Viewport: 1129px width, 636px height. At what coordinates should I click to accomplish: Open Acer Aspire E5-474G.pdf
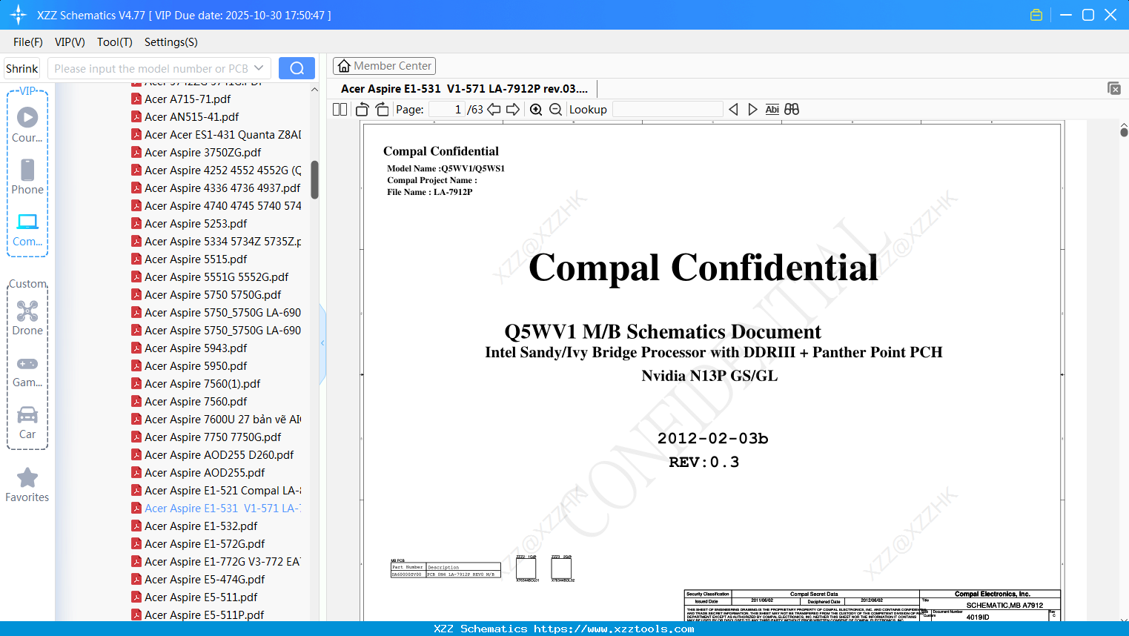205,579
